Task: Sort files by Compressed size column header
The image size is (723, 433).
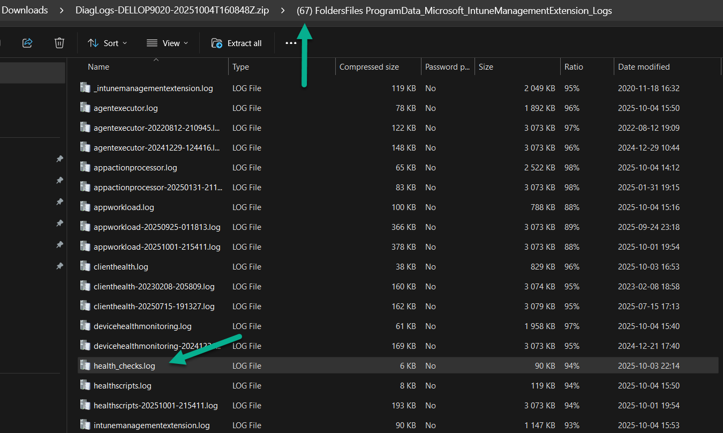Action: click(369, 67)
